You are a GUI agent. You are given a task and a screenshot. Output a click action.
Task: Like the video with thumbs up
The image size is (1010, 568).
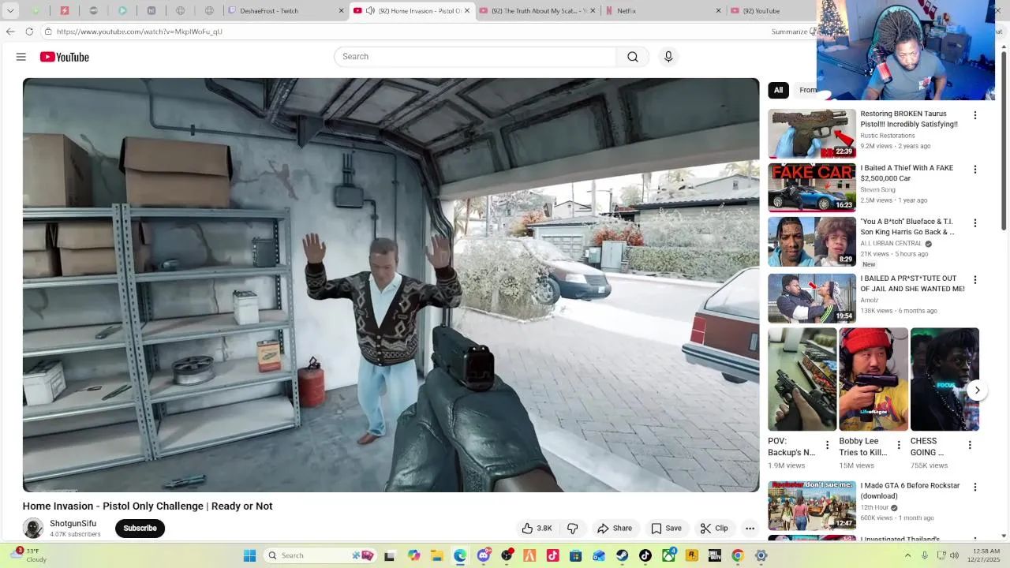pos(537,529)
